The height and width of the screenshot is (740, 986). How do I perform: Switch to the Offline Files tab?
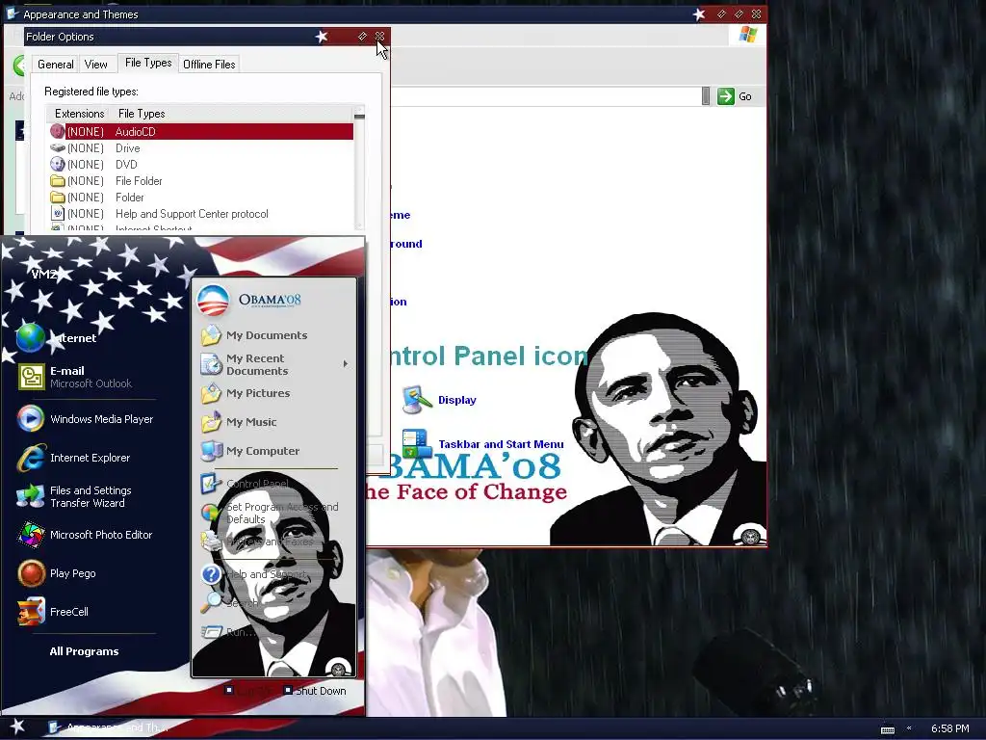[209, 65]
